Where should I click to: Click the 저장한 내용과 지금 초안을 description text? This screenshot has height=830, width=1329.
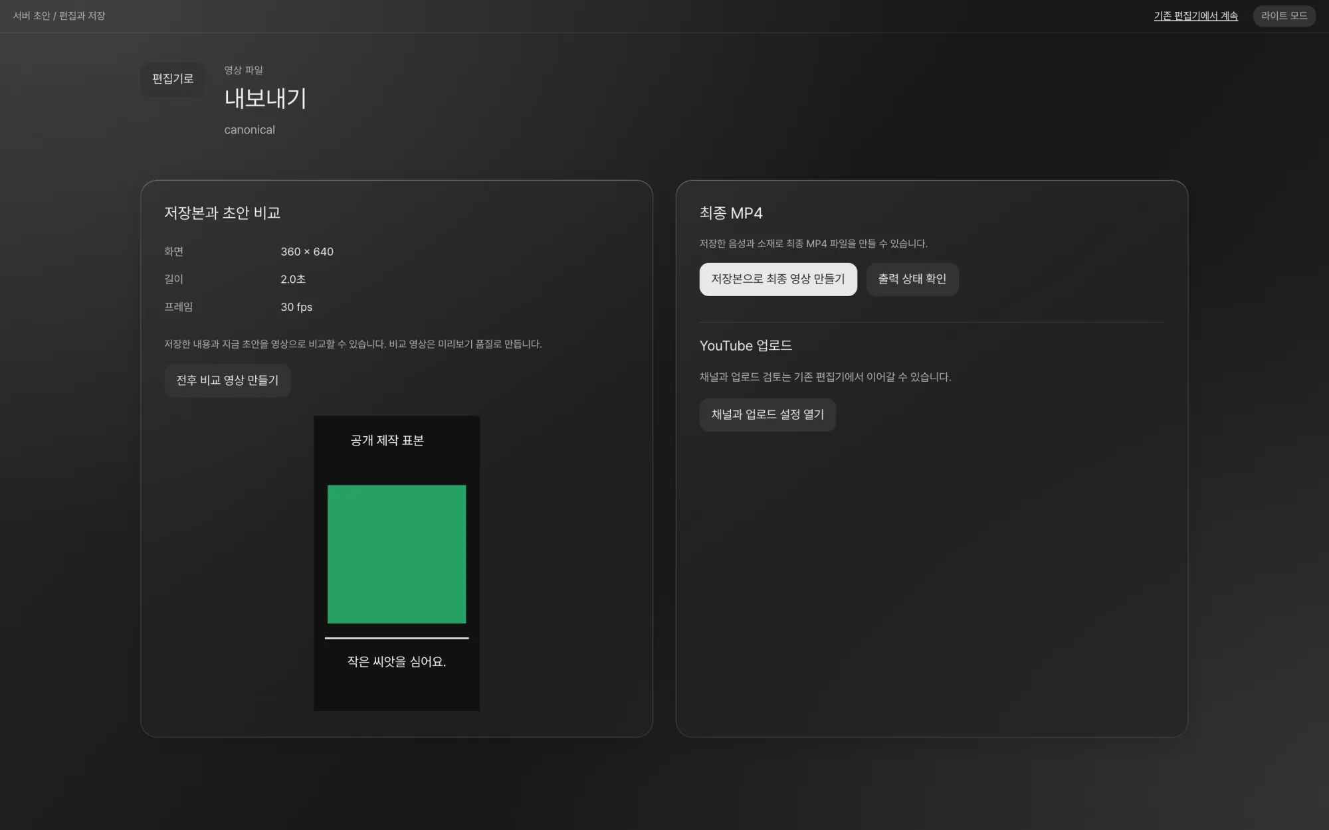click(353, 344)
